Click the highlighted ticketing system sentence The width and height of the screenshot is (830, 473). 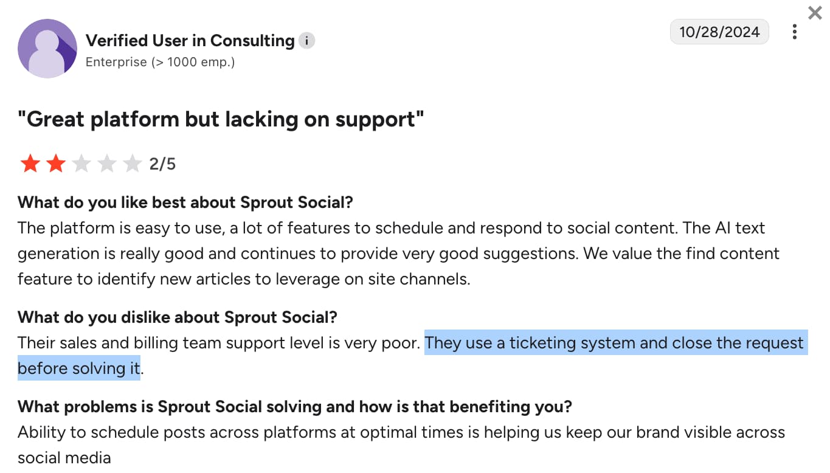[614, 343]
